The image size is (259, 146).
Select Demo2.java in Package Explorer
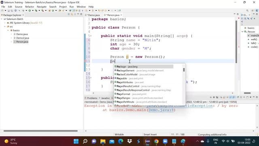pos(23,38)
